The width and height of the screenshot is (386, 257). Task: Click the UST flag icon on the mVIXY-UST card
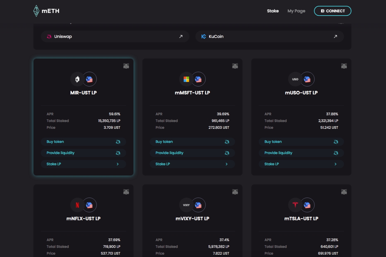[x=198, y=205]
